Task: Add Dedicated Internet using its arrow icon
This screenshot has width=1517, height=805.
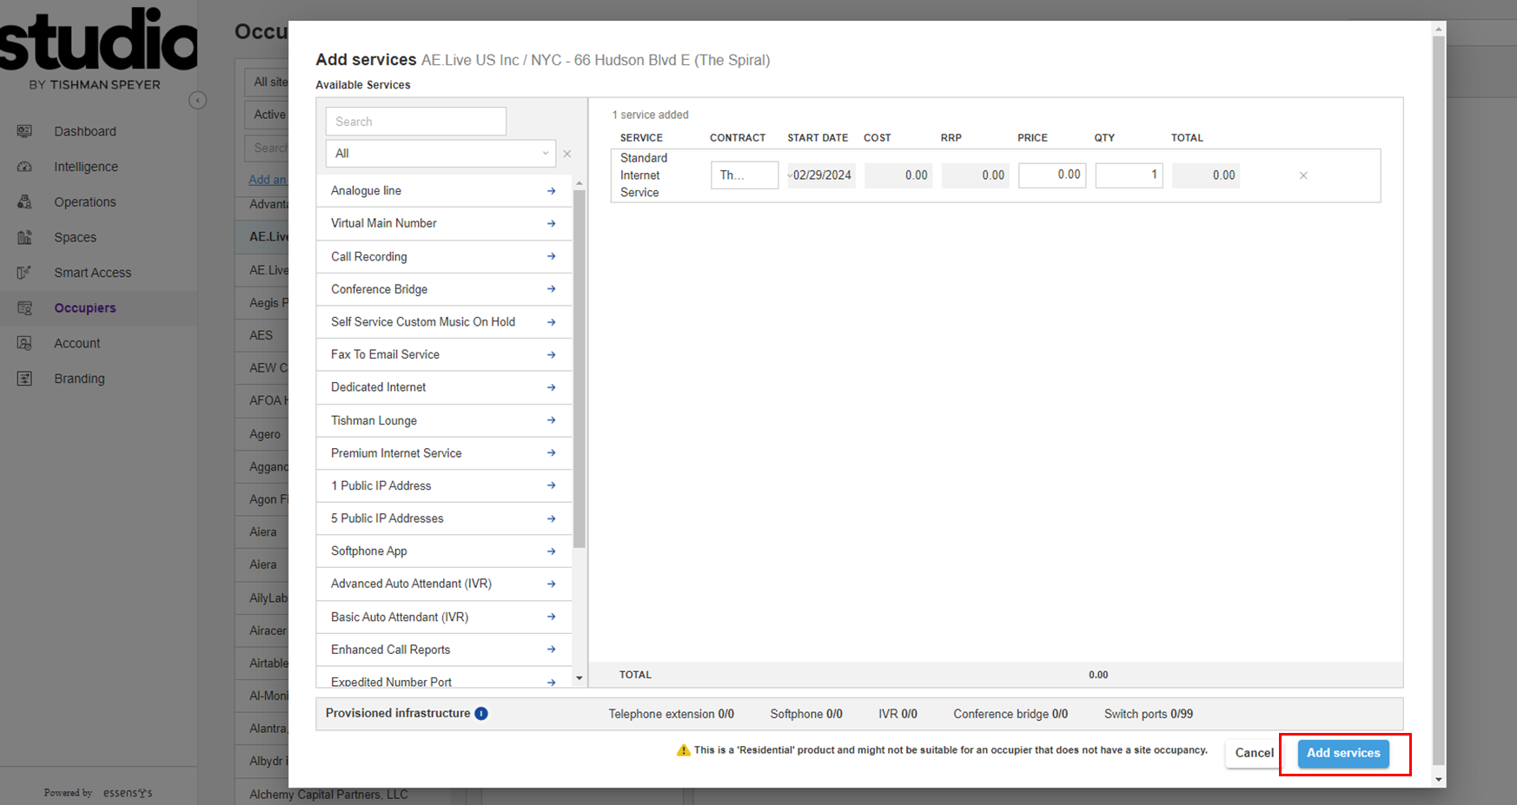Action: tap(551, 387)
